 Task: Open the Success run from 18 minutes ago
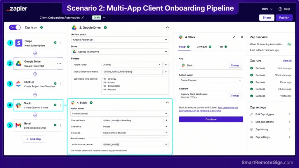(271, 75)
